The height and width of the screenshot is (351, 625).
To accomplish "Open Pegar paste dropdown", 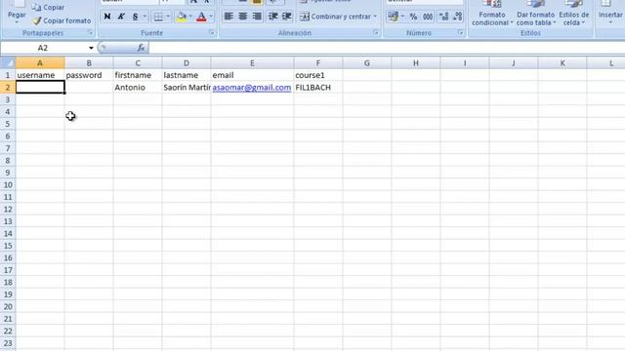I will (x=17, y=21).
